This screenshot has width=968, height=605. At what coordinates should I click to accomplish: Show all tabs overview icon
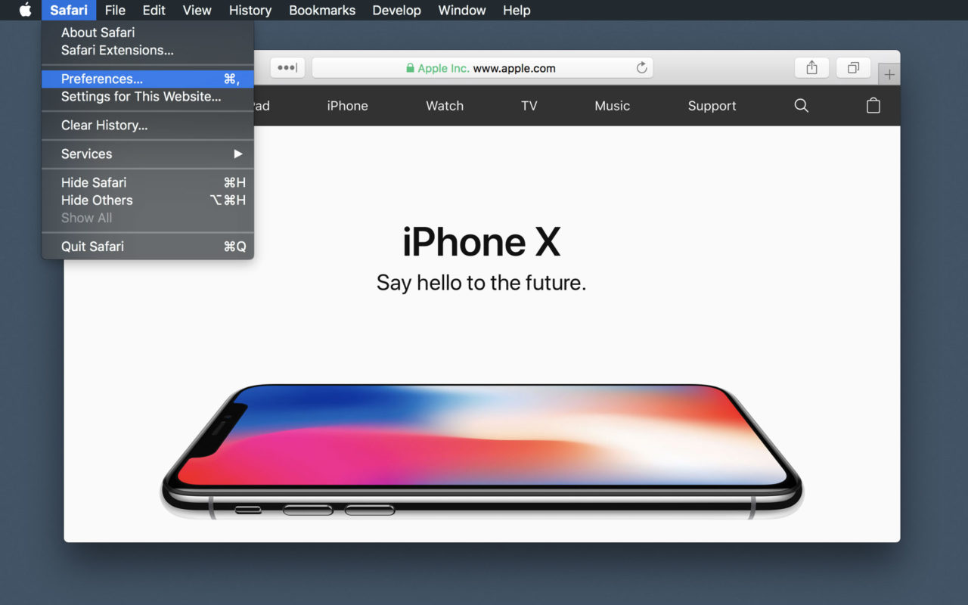click(x=853, y=67)
